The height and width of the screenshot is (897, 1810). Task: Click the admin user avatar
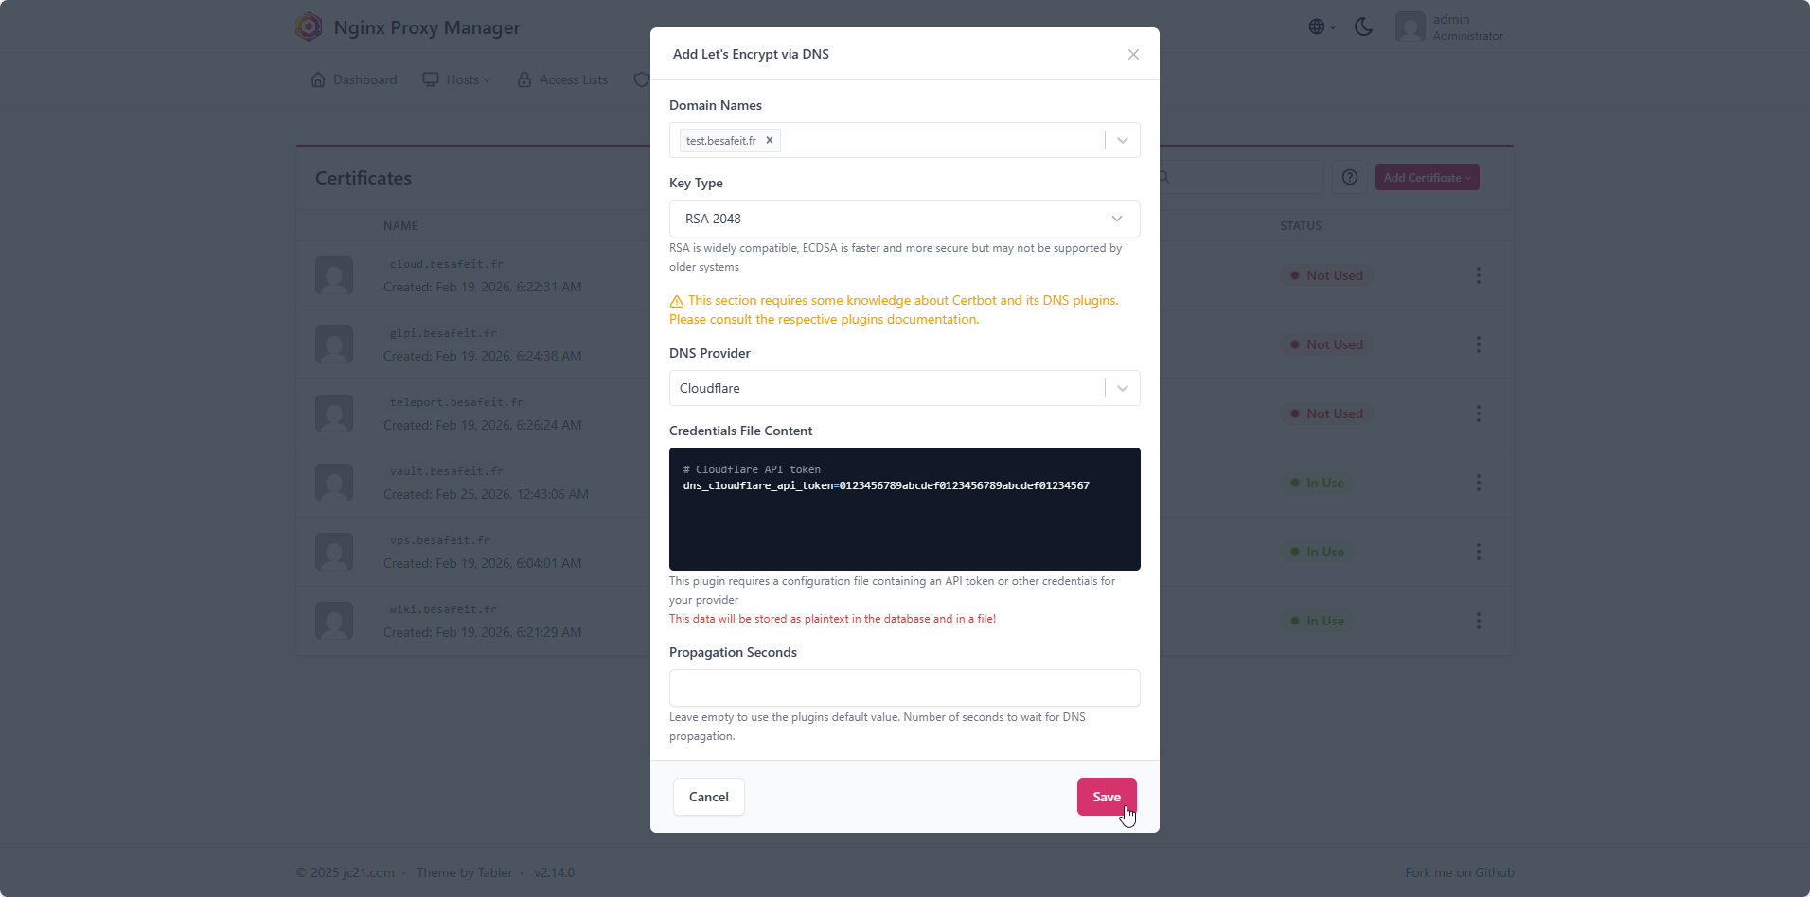(x=1410, y=26)
